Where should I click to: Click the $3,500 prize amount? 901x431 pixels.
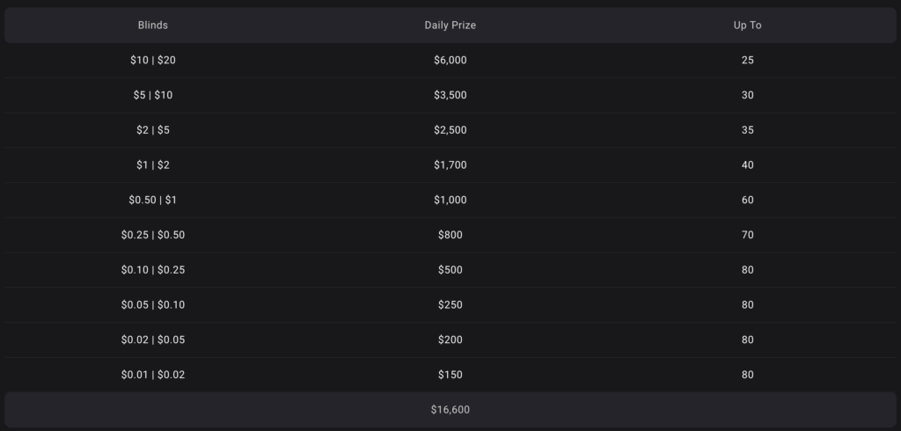coord(450,95)
